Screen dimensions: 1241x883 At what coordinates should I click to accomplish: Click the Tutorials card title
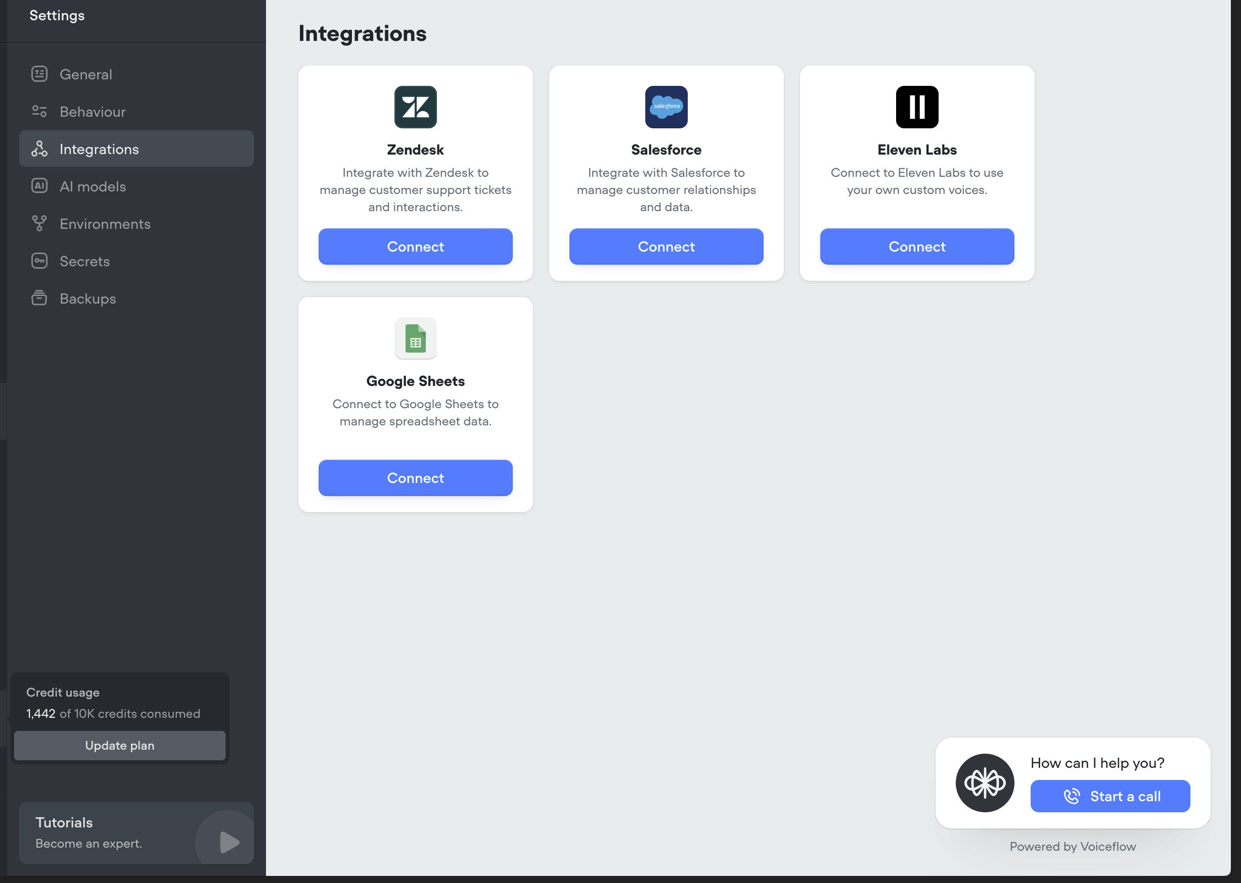[x=64, y=823]
